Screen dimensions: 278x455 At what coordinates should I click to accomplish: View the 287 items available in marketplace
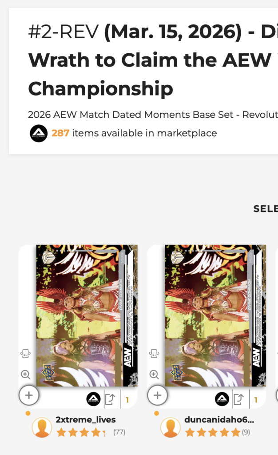(x=134, y=133)
